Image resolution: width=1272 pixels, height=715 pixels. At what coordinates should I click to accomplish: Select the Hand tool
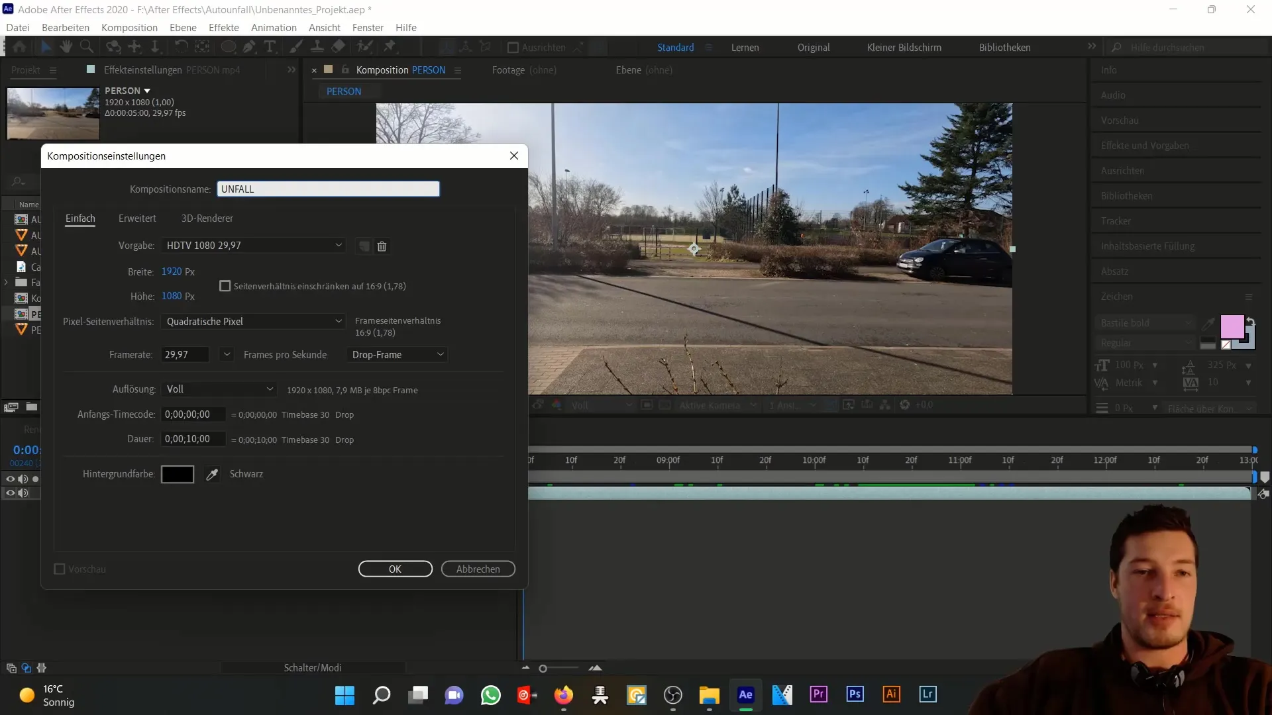tap(66, 47)
